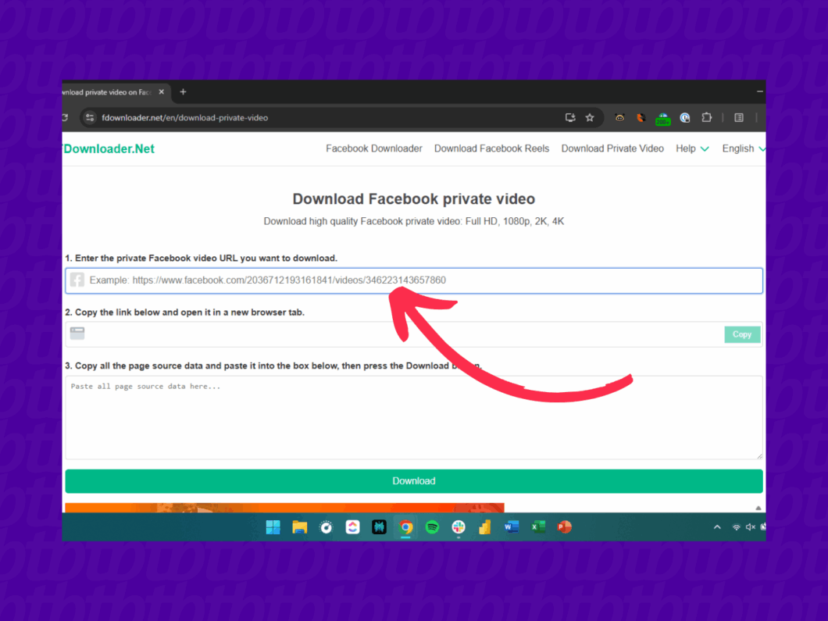Open the white circular gauge app in taskbar

(x=327, y=527)
